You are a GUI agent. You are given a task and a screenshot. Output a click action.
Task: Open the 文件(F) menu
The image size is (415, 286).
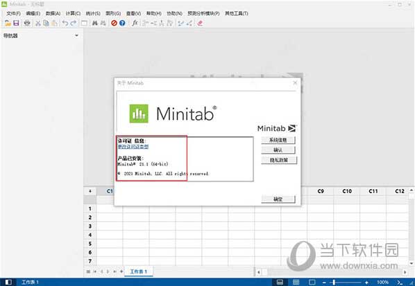pyautogui.click(x=13, y=13)
